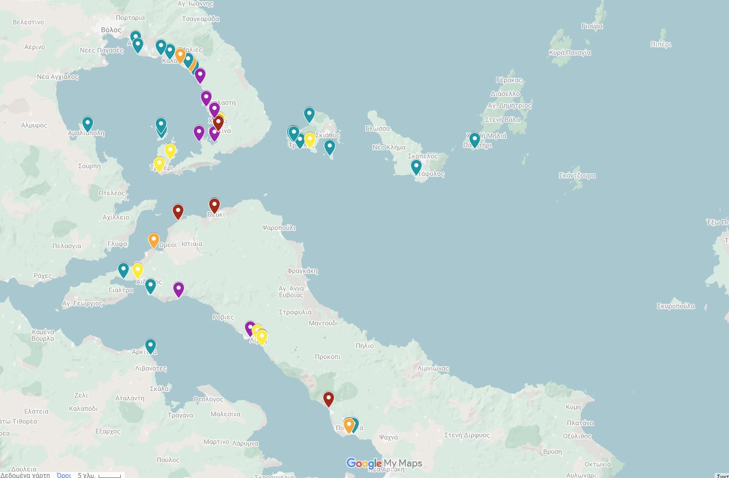This screenshot has width=729, height=478.
Task: Open the orange pin at Ωρεοί
Action: (154, 240)
